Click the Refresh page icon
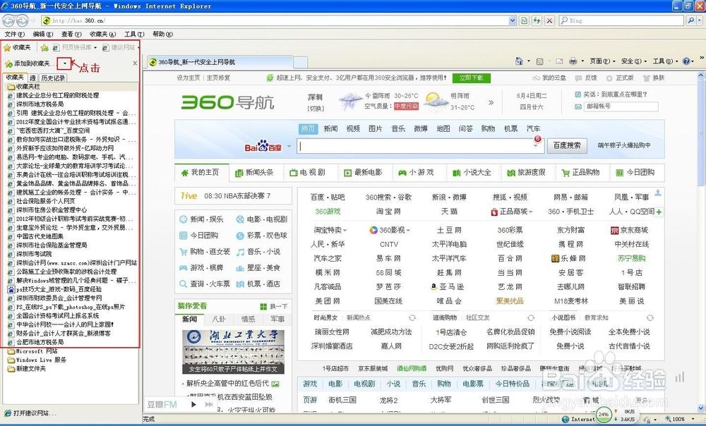 click(536, 20)
